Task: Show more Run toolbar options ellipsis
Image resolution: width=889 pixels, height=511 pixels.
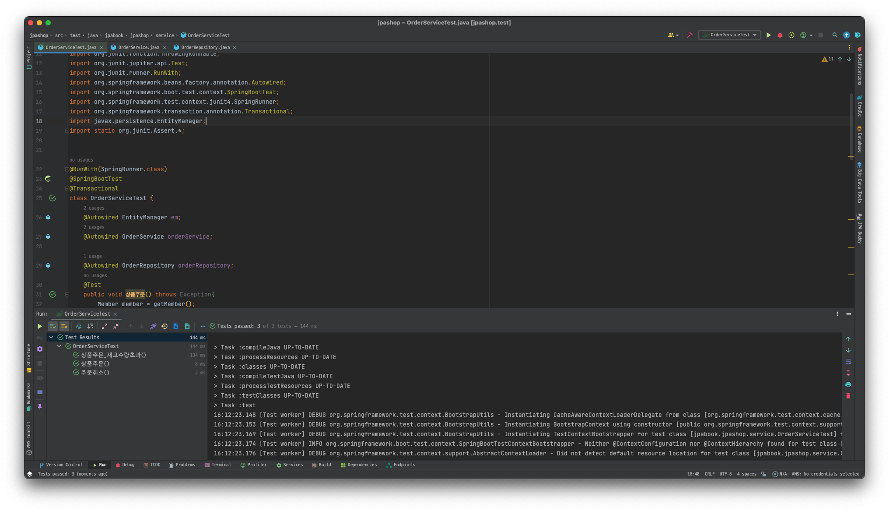Action: 203,326
